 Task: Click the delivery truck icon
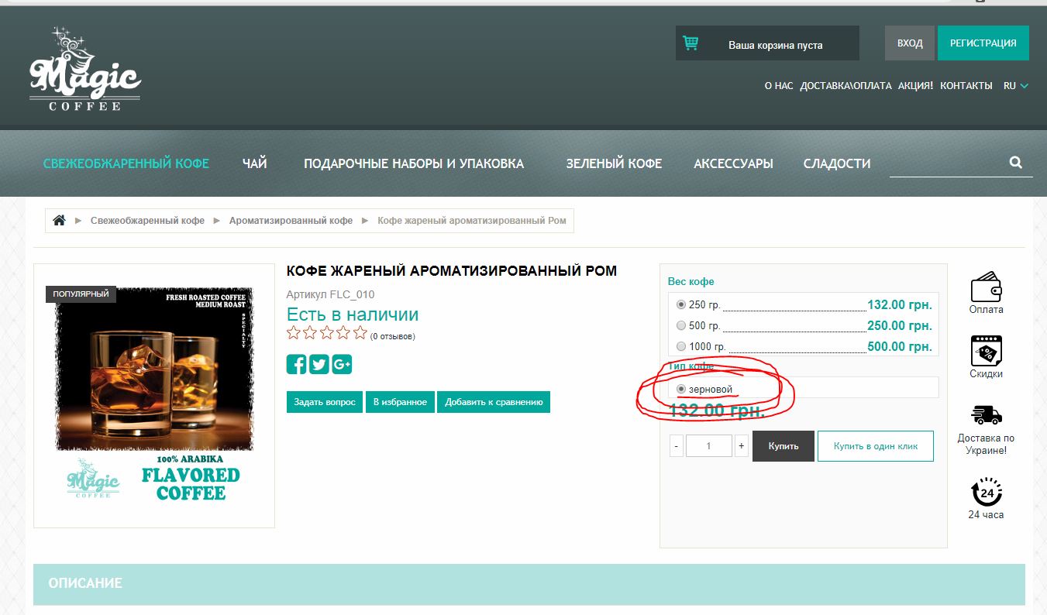(986, 415)
